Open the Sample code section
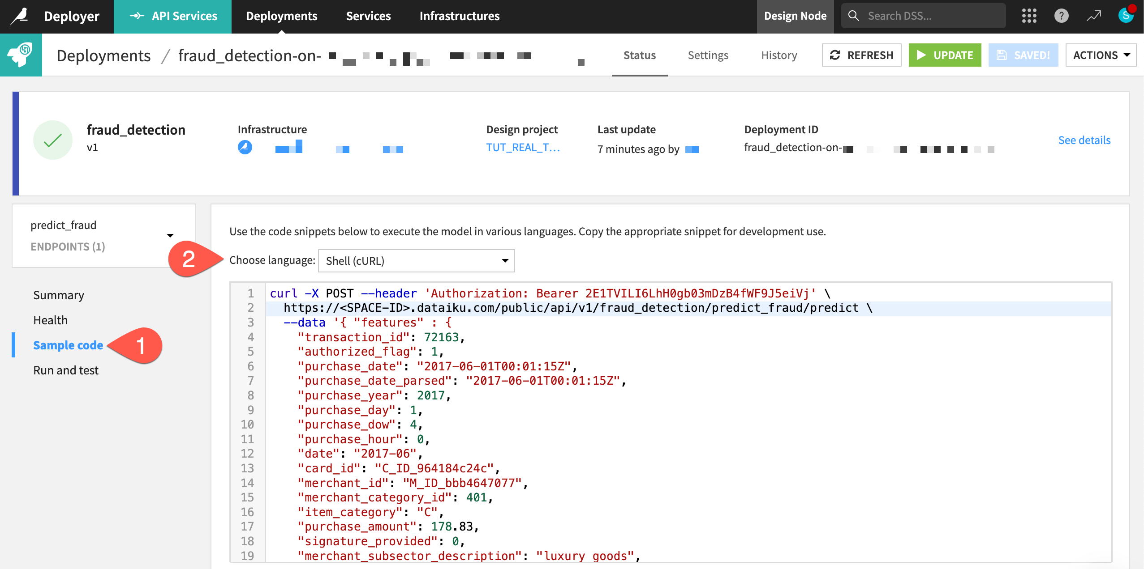The image size is (1144, 569). (x=68, y=345)
